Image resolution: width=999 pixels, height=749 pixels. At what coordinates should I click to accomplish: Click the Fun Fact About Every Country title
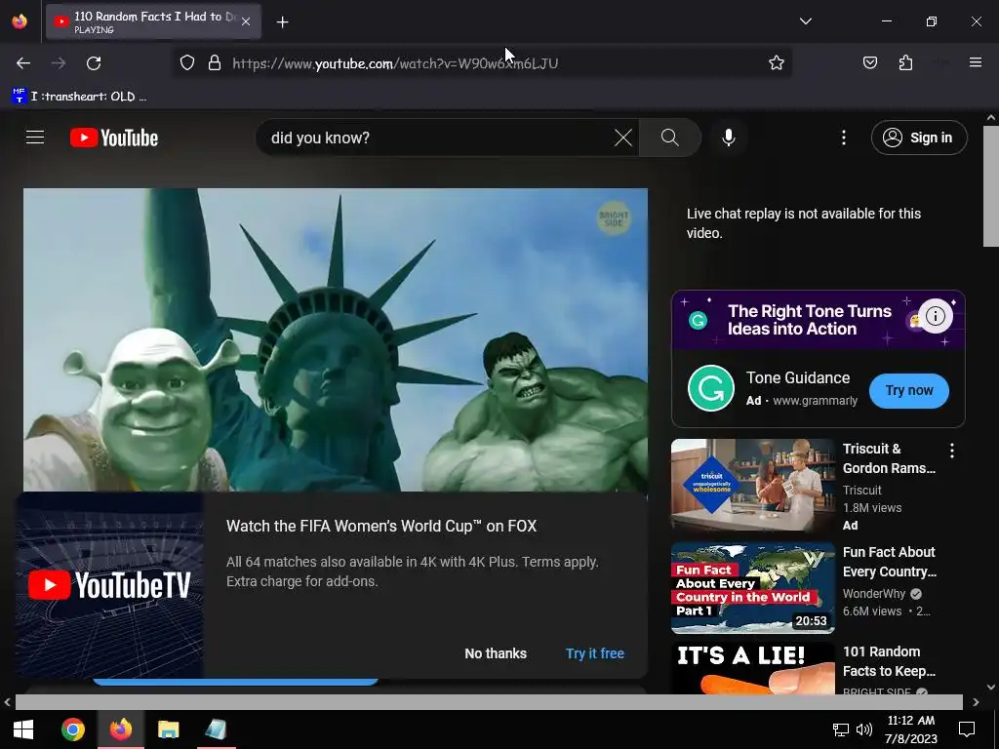coord(890,562)
